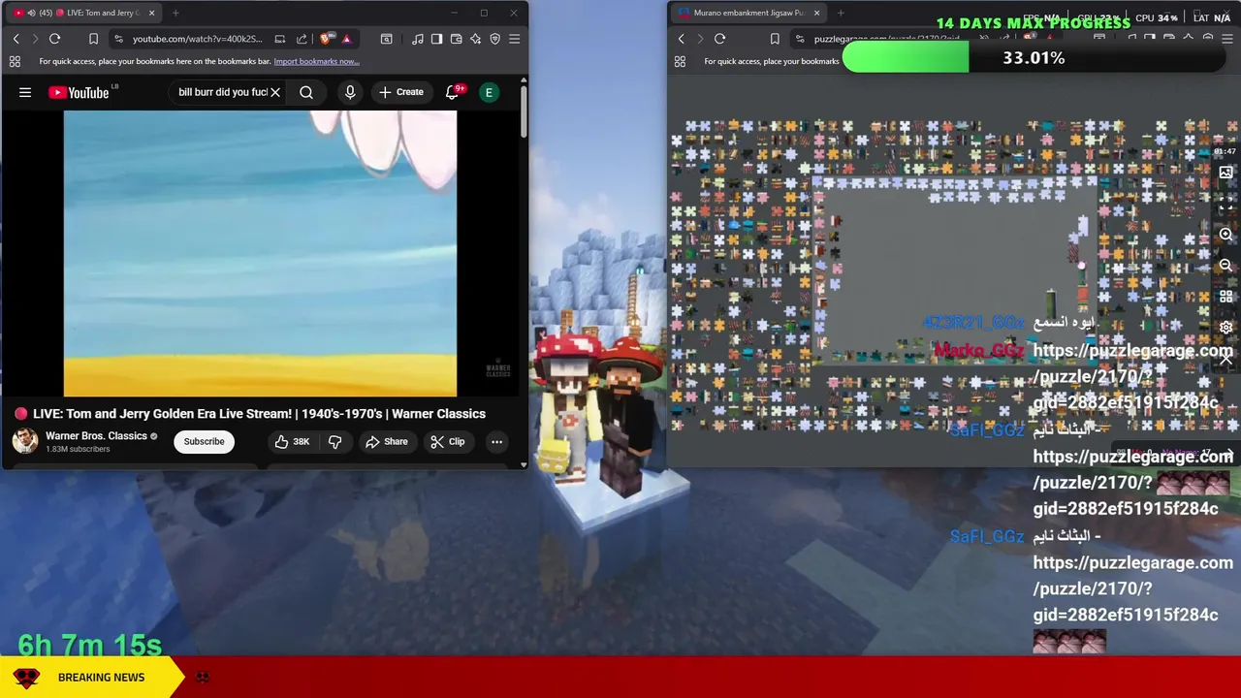1241x698 pixels.
Task: Toggle puzzle fullscreen mode
Action: 1225,204
